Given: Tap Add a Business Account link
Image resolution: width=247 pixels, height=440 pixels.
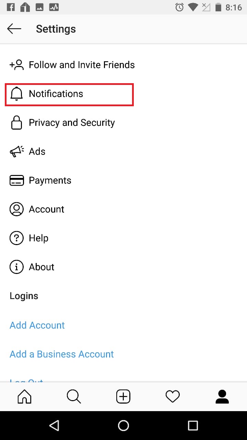Looking at the screenshot, I should pos(62,354).
